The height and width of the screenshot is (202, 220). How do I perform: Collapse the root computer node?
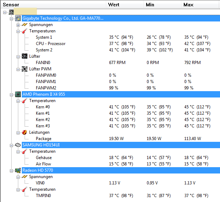click(5, 13)
